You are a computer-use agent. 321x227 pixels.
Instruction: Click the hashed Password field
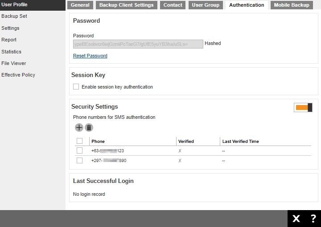click(x=138, y=44)
